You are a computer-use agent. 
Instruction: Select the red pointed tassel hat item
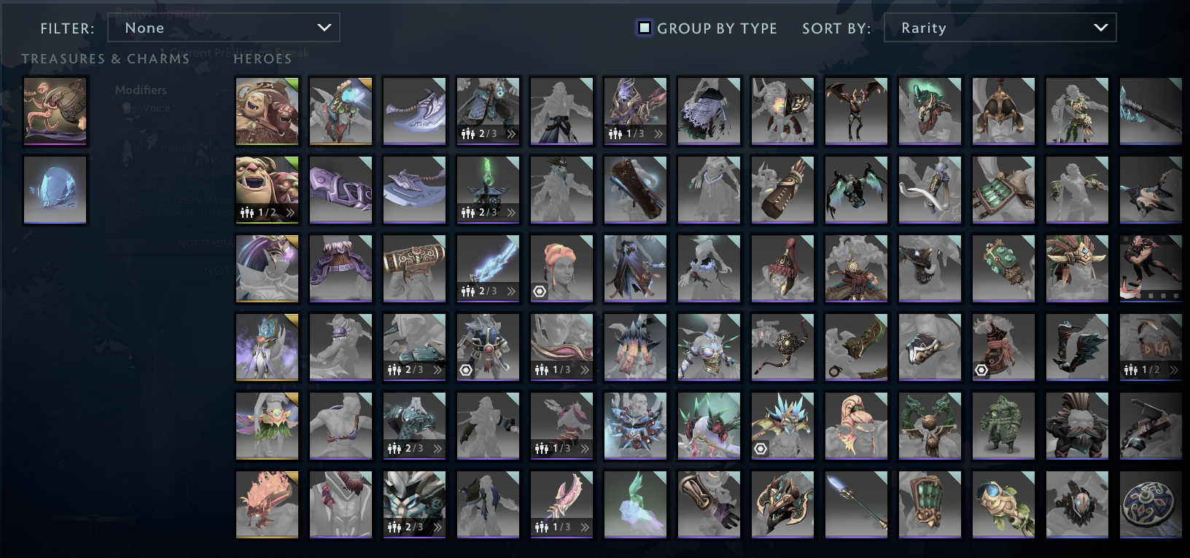click(782, 269)
